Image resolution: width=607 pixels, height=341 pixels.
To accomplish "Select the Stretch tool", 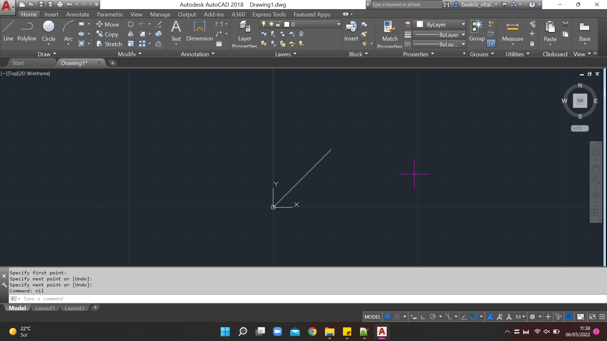I will pyautogui.click(x=109, y=44).
